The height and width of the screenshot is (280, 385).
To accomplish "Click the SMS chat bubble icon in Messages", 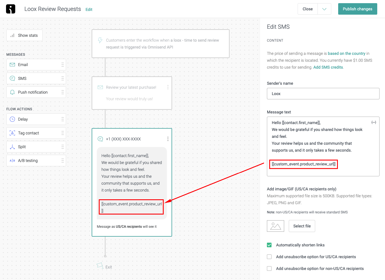I will click(x=12, y=78).
